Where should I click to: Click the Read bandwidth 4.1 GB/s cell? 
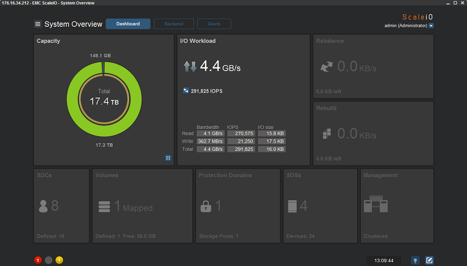point(210,133)
